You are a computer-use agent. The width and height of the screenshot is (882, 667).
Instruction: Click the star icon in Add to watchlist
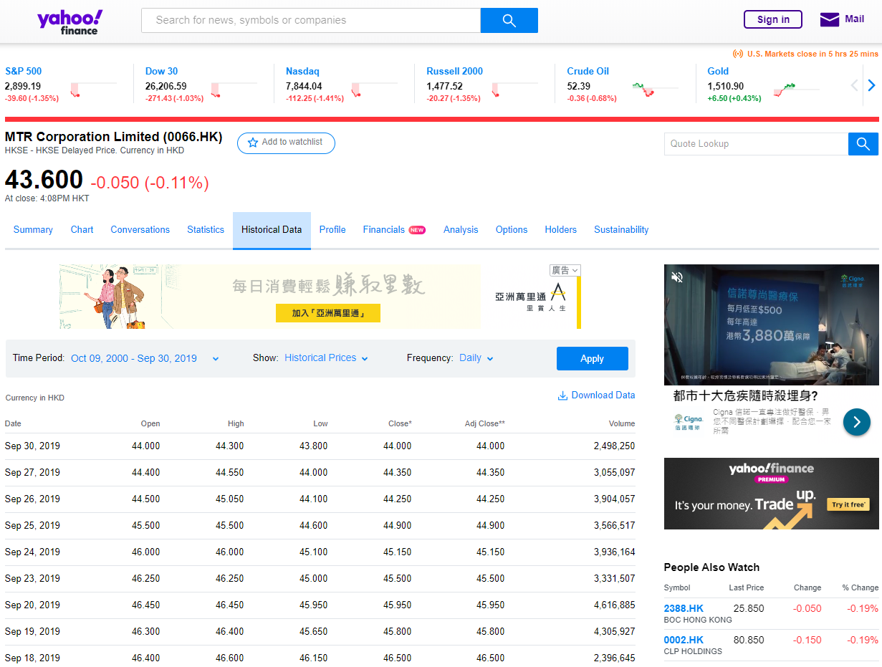click(252, 143)
